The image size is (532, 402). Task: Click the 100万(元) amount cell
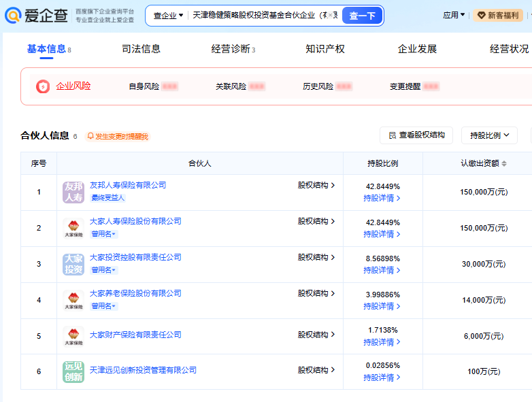(x=484, y=371)
